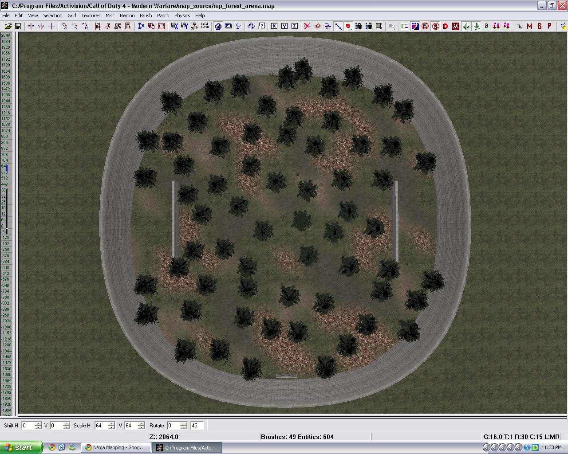The height and width of the screenshot is (454, 568).
Task: Open the Patch menu
Action: [x=163, y=15]
